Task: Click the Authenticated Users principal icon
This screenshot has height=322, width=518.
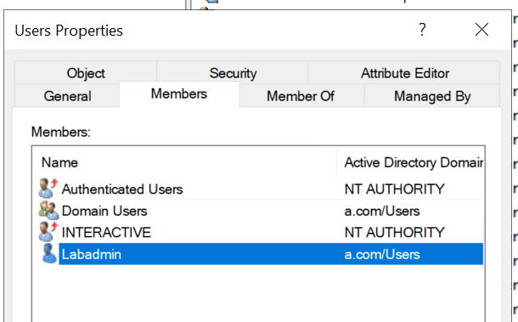Action: click(48, 188)
